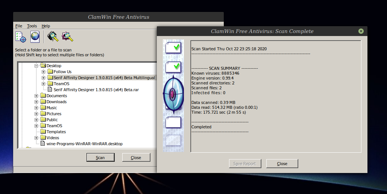Close the Scan Complete dialog with green X
The width and height of the screenshot is (387, 194).
[x=361, y=31]
